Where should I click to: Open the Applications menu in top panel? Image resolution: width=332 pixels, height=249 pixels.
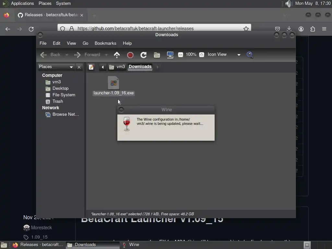tap(22, 4)
